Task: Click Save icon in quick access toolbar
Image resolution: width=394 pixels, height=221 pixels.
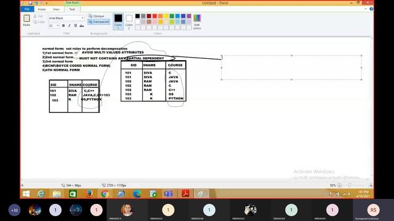Action: click(30, 3)
